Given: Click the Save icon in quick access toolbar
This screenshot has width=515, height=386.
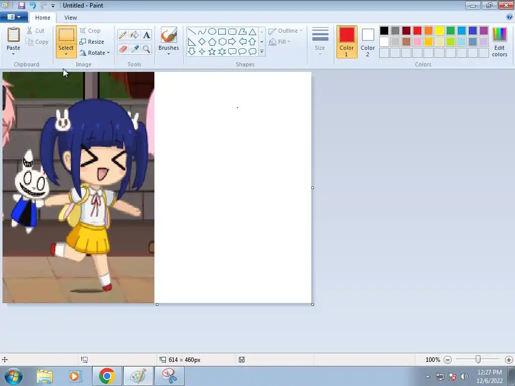Looking at the screenshot, I should 21,5.
